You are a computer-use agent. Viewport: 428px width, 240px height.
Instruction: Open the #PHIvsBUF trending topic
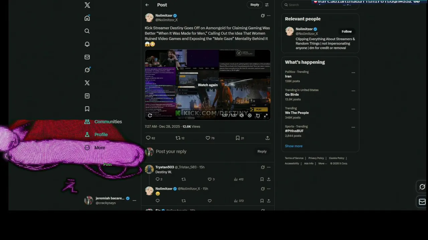294,131
